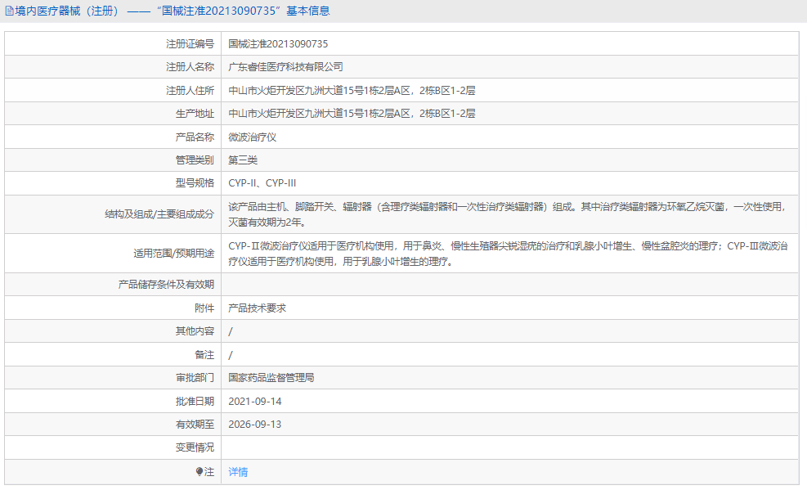Screen dimensions: 807x490
Task: Click attachment value 产品技术要求
Action: pyautogui.click(x=257, y=308)
